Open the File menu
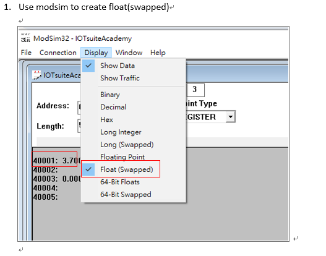 [x=26, y=53]
